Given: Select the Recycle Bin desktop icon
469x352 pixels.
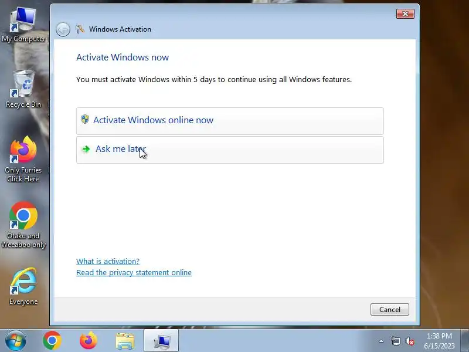Looking at the screenshot, I should (x=23, y=89).
